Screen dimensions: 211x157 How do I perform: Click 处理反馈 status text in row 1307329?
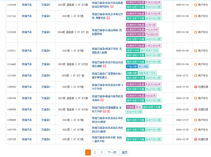(x=203, y=139)
